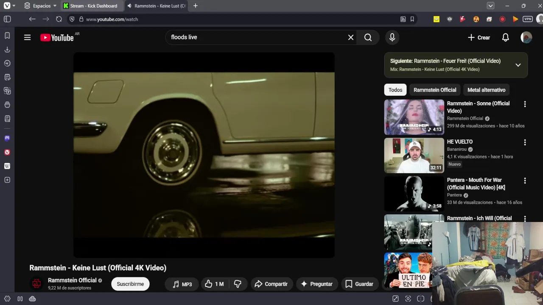The image size is (543, 305).
Task: Click the Suscribirme button
Action: [130, 284]
